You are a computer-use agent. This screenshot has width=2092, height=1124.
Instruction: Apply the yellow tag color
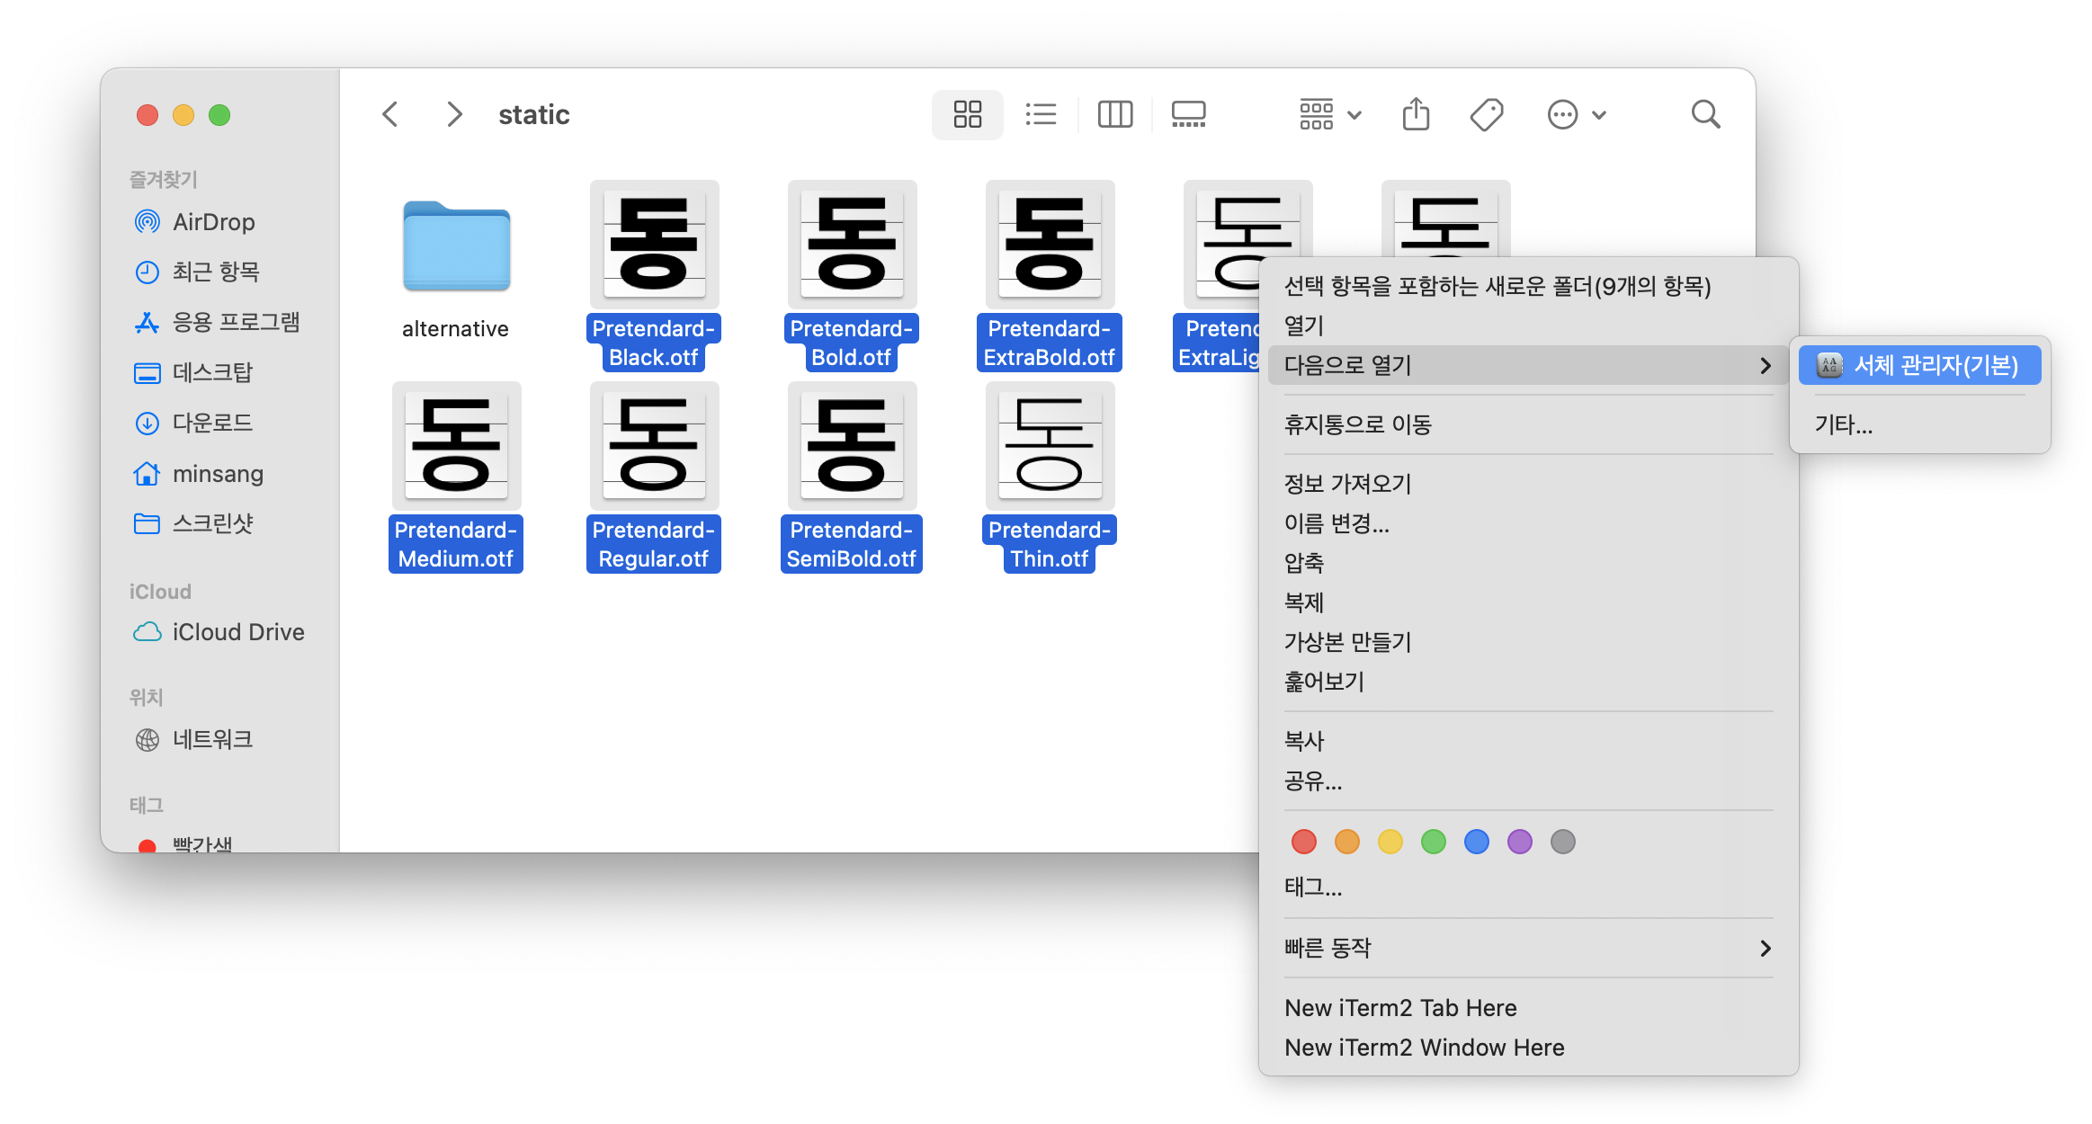pos(1390,842)
